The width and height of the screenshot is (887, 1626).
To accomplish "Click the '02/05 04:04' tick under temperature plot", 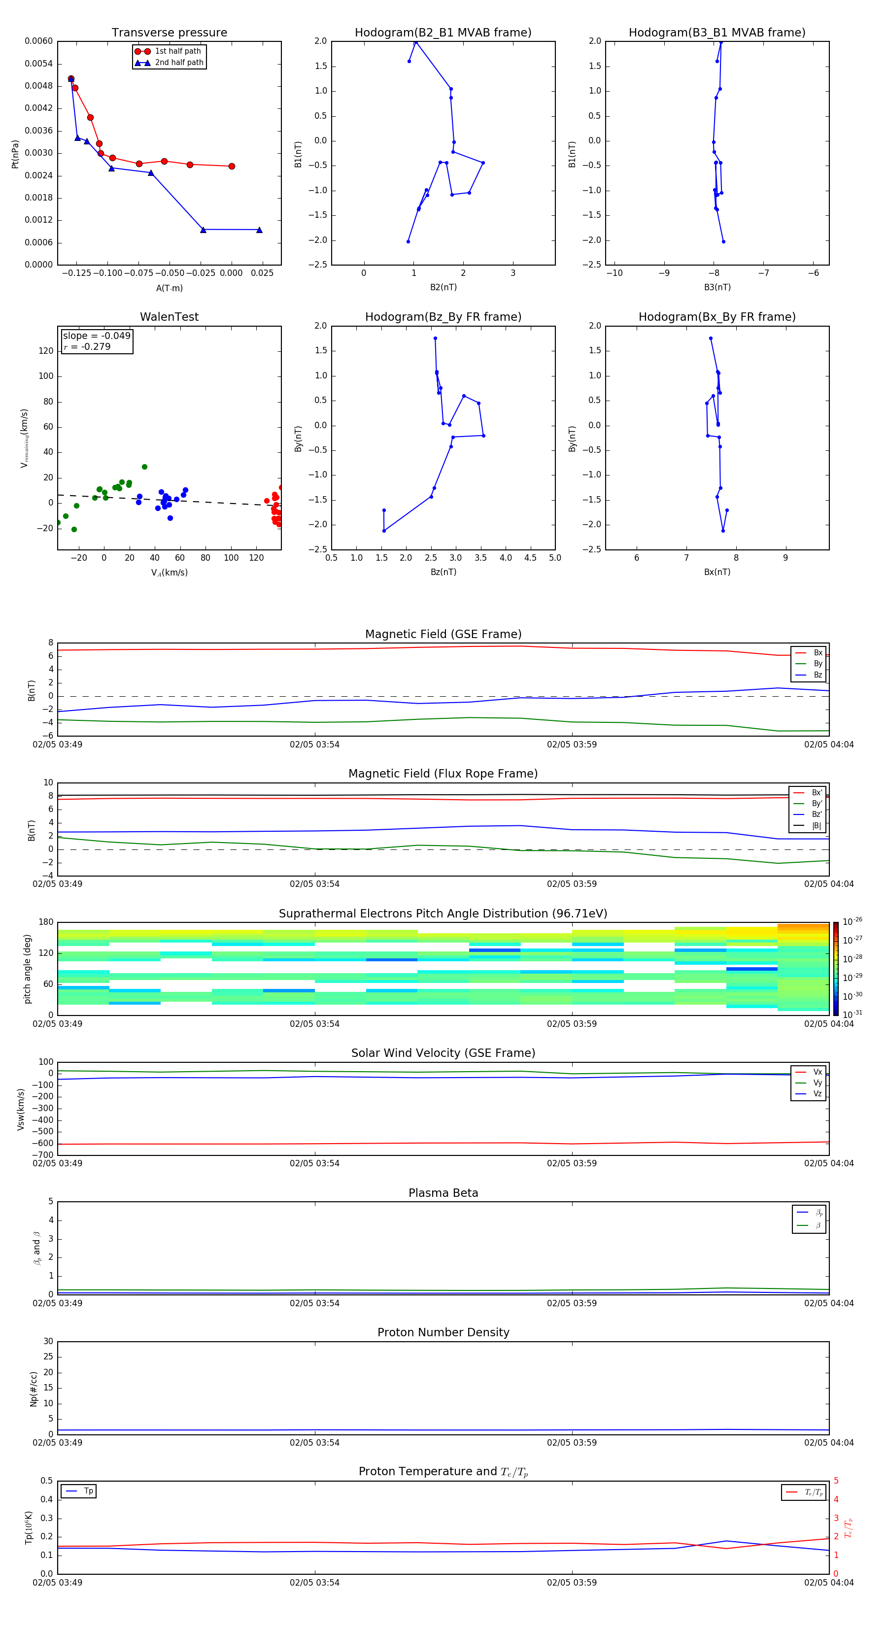I will pyautogui.click(x=829, y=1583).
